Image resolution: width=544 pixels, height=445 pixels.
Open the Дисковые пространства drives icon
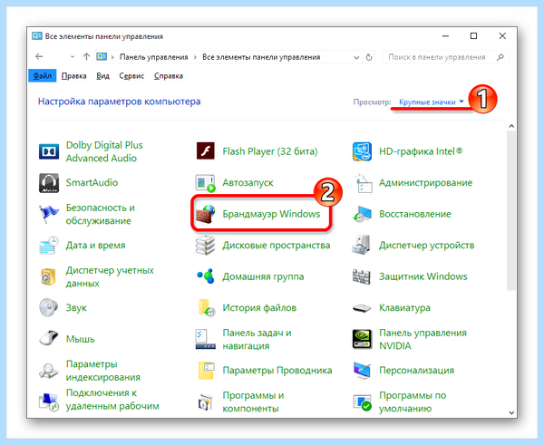pos(206,246)
